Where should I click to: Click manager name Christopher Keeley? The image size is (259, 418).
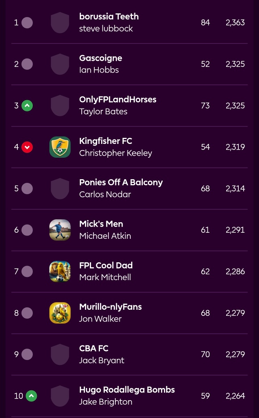pyautogui.click(x=115, y=153)
